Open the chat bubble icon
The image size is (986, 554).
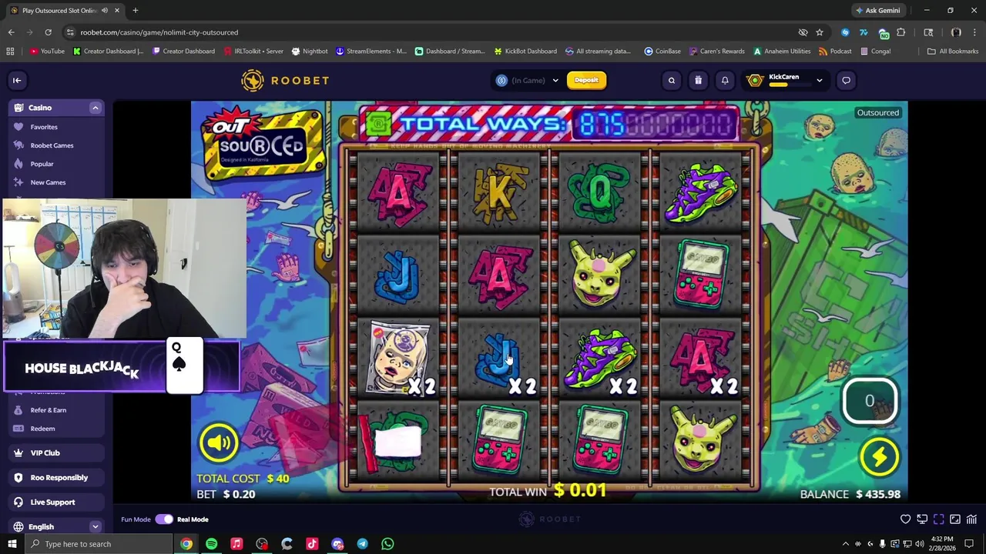(846, 80)
